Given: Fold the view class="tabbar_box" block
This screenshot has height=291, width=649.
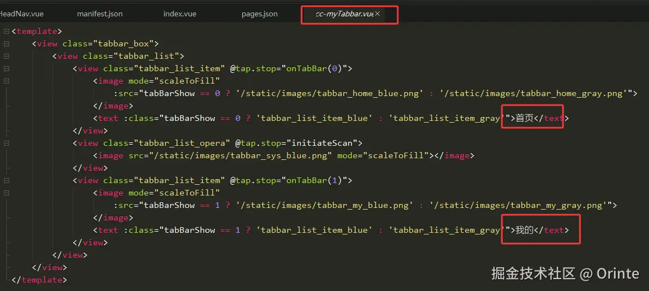Looking at the screenshot, I should pos(6,44).
